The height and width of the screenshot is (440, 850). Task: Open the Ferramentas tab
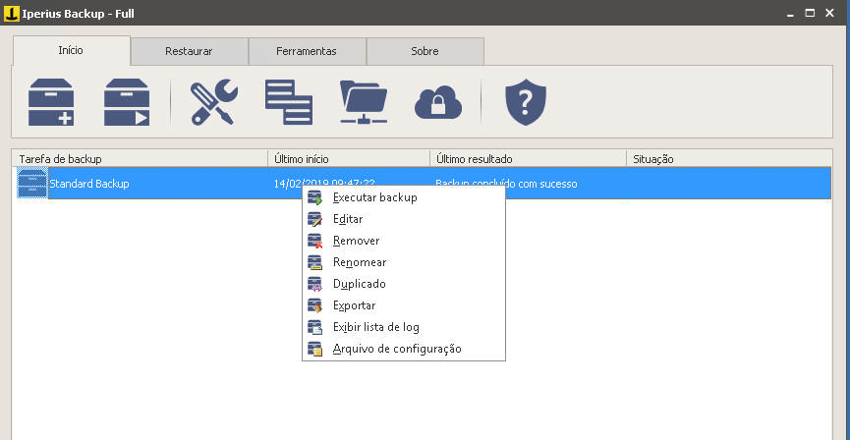coord(307,51)
